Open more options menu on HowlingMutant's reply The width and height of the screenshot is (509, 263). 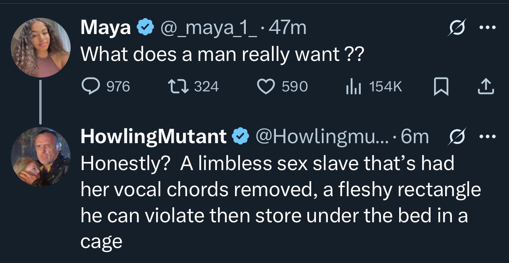point(487,137)
